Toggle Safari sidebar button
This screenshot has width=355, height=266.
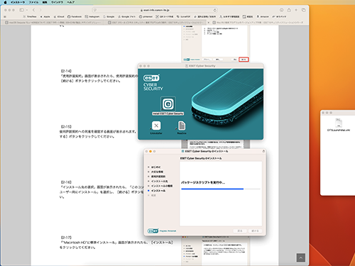click(21, 10)
